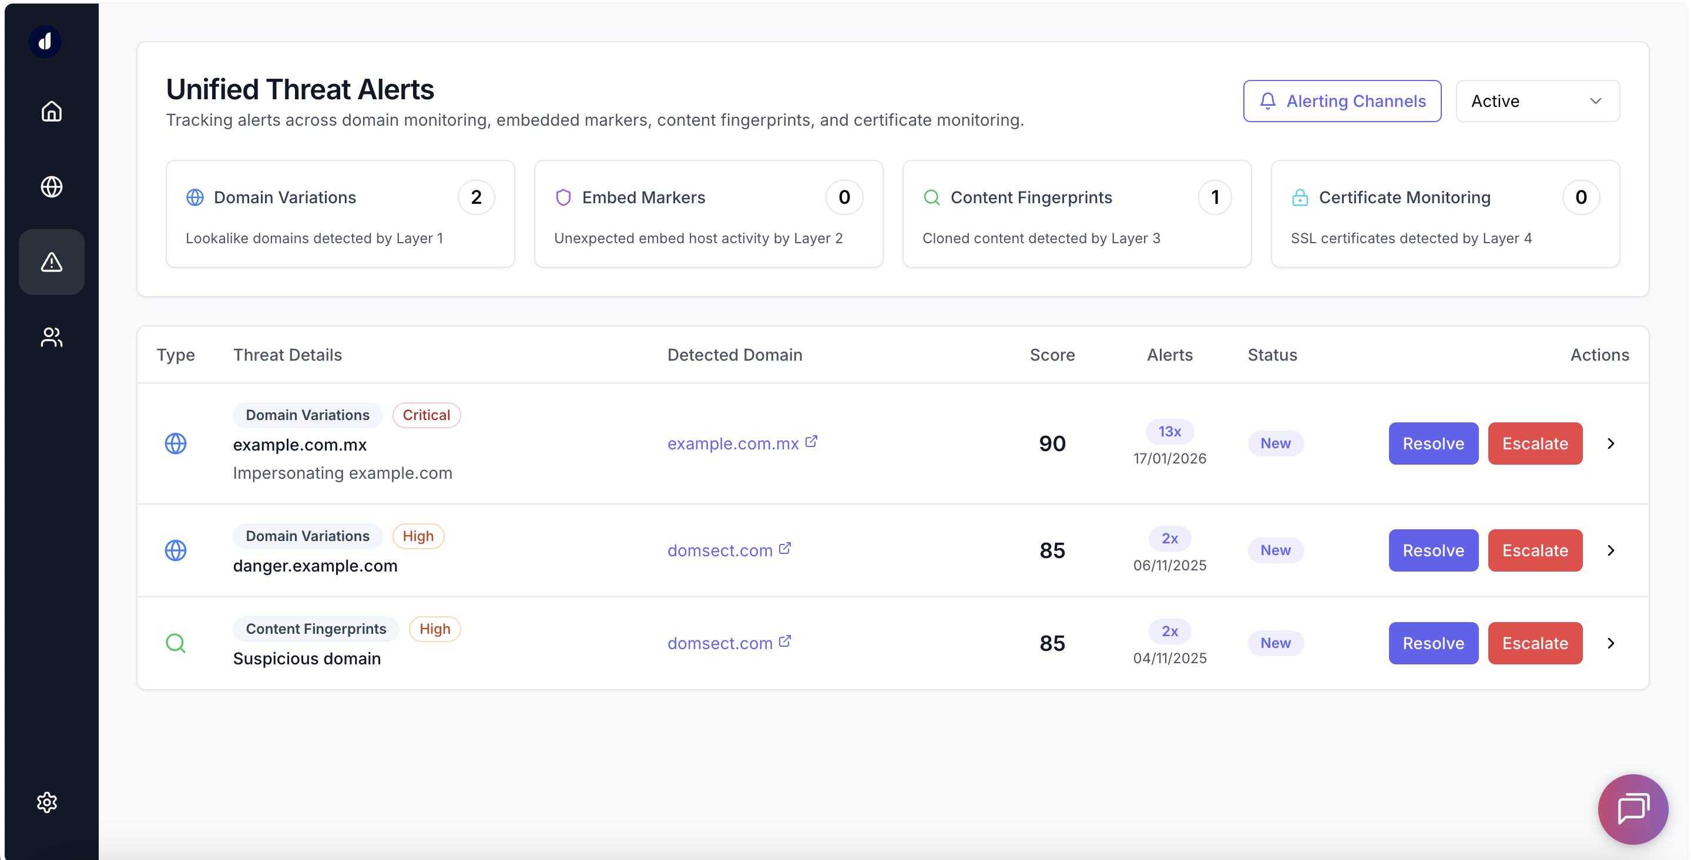Expand details for the example.com.mx alert row
1691x860 pixels.
pos(1612,443)
